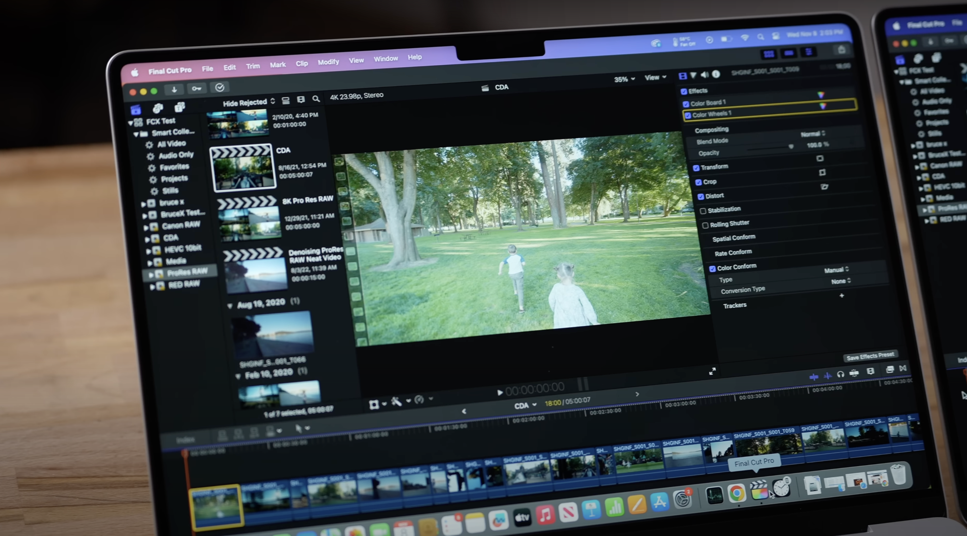Enable the Rolling Shutter checkbox

tap(705, 225)
